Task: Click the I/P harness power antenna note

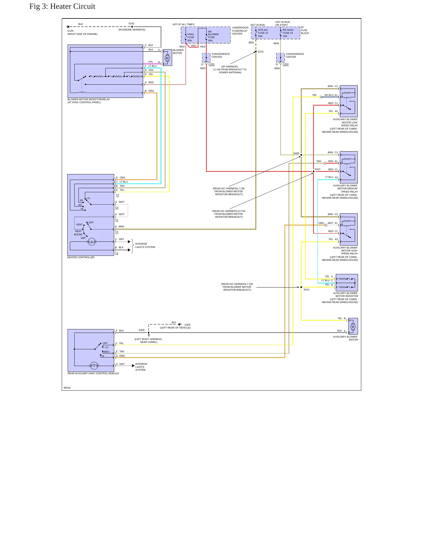Action: click(230, 69)
